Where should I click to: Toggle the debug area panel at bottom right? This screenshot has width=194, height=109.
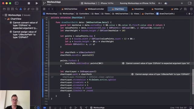(x=191, y=108)
